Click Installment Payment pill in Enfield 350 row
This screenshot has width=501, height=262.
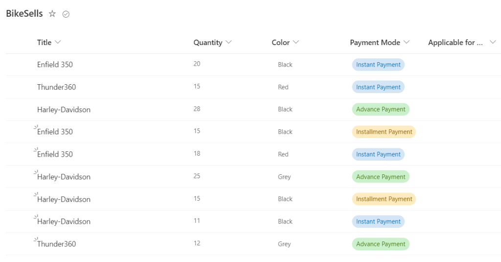coord(384,132)
